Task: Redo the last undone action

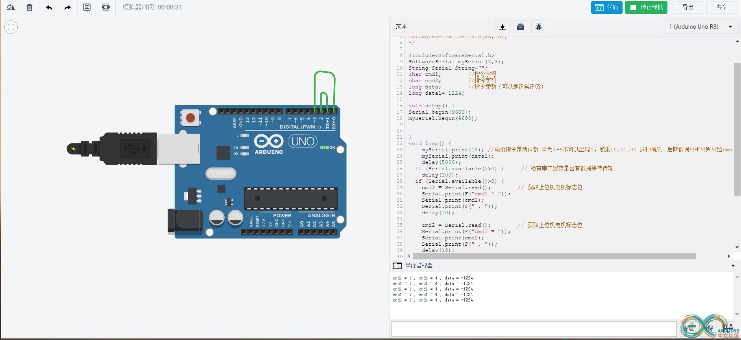Action: pos(68,7)
